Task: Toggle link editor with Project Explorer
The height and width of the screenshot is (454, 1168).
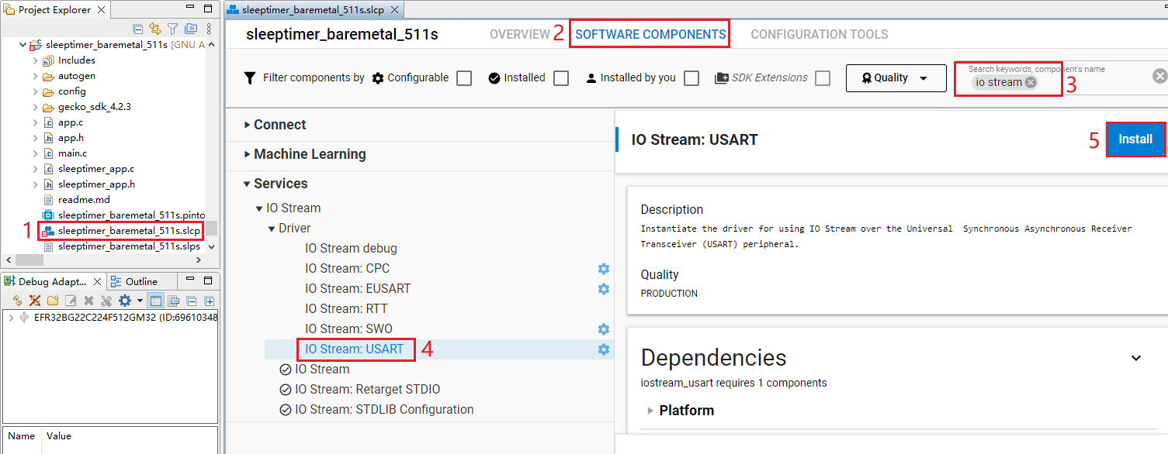Action: [x=155, y=29]
